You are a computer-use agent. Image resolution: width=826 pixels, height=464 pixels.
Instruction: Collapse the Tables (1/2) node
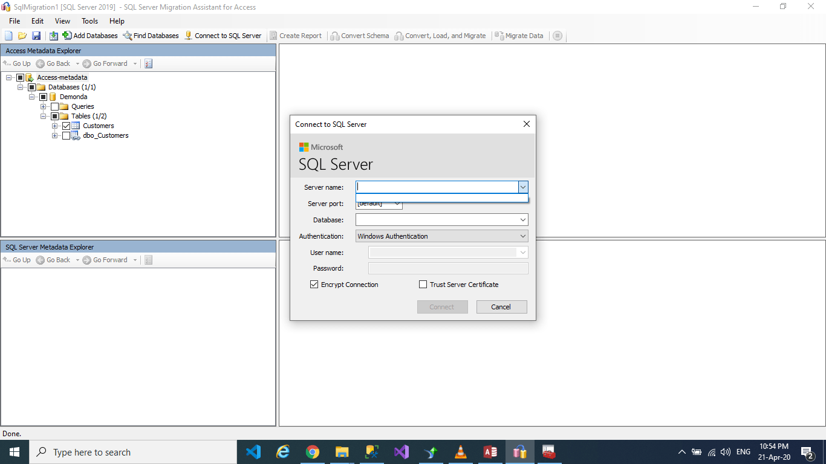[x=43, y=116]
